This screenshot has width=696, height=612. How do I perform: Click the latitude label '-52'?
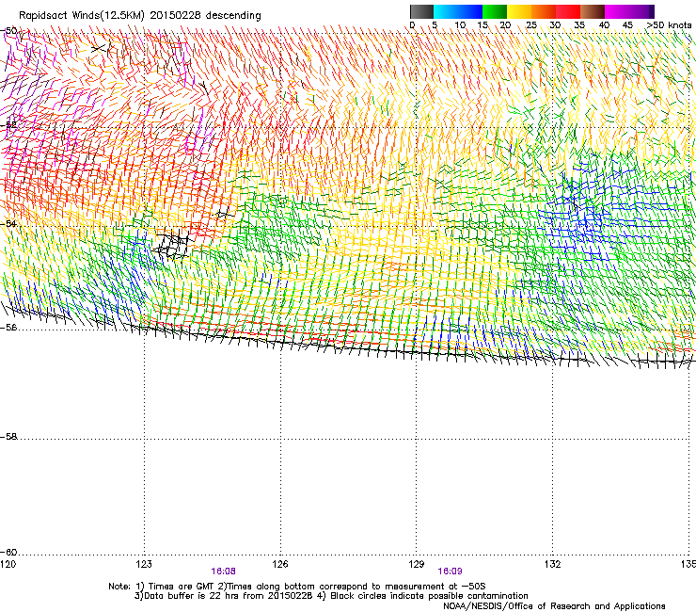tap(8, 125)
